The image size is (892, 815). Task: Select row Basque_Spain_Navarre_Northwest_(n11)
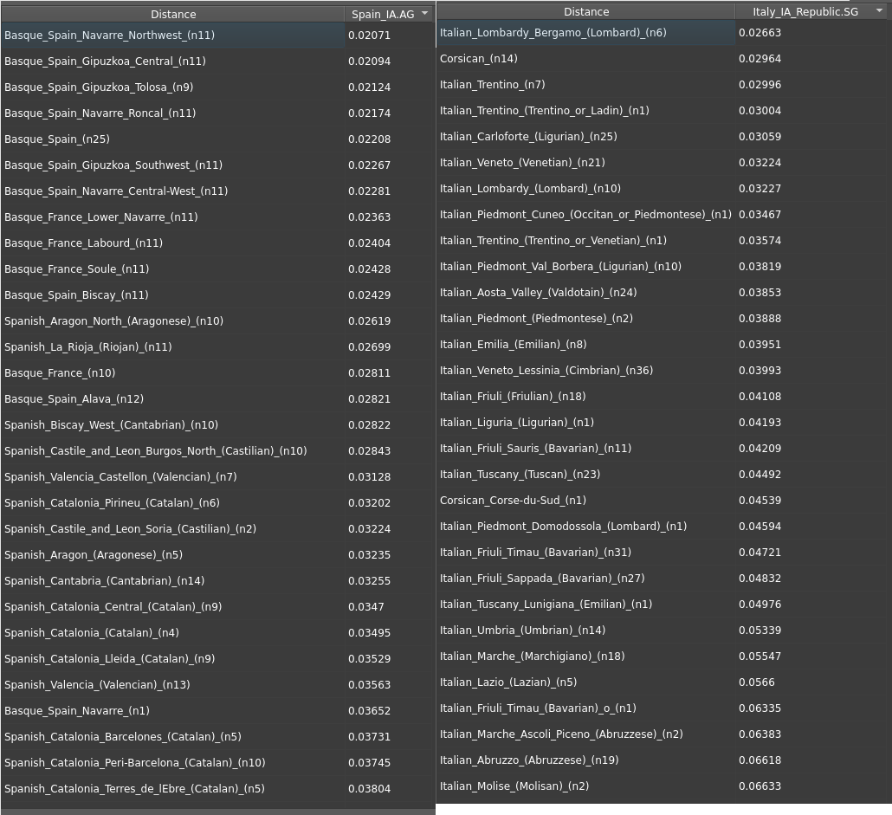click(218, 36)
